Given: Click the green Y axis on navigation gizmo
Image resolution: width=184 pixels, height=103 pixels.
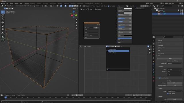Looking at the screenshot, I should (x=76, y=15).
